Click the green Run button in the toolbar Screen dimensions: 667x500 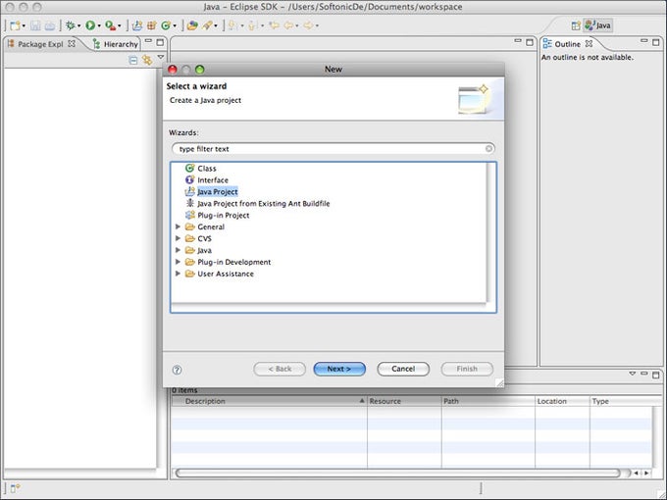[90, 25]
